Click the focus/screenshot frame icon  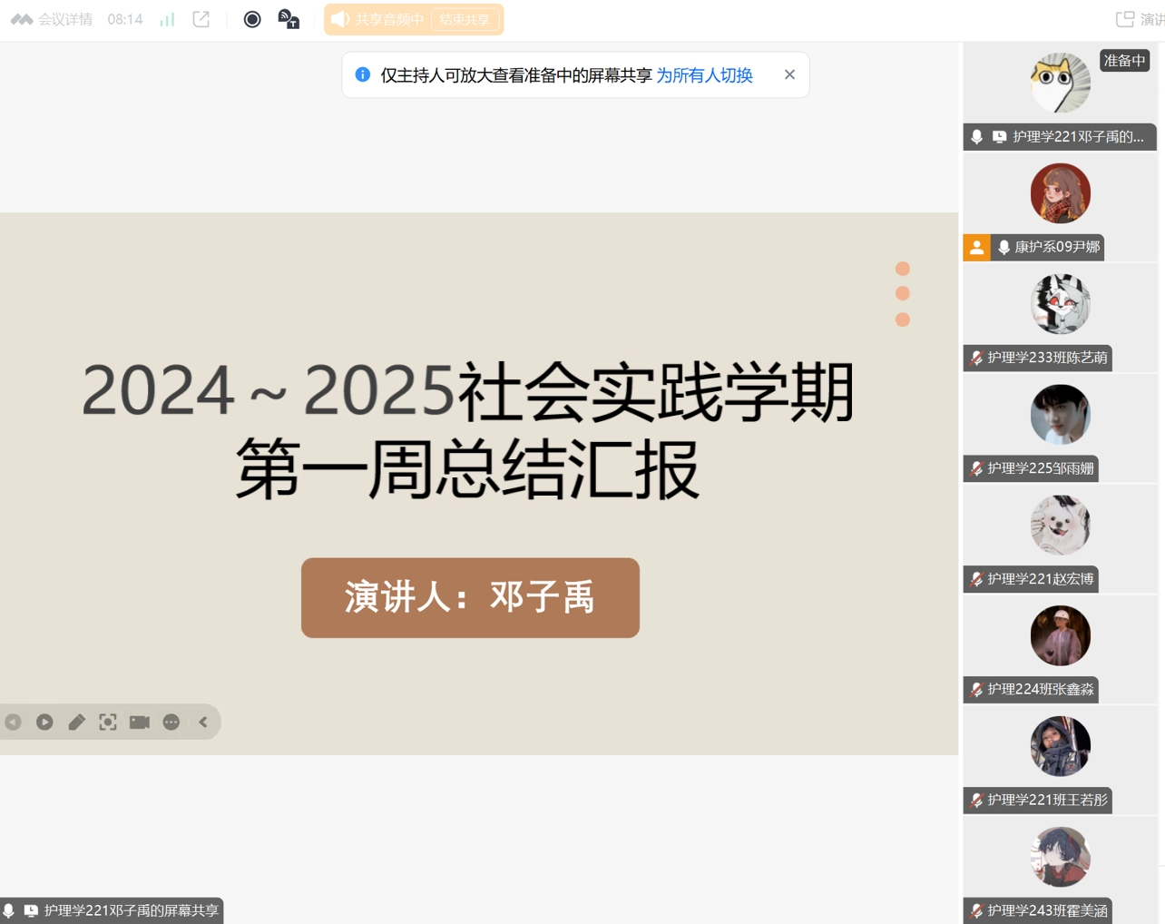(x=108, y=722)
